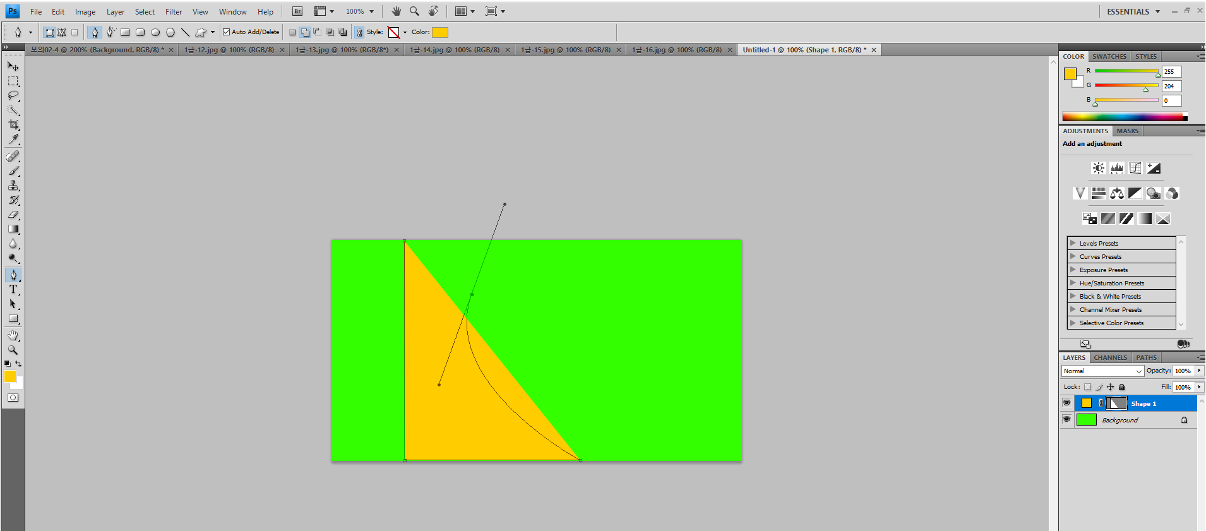1206x531 pixels.
Task: Launch Adobe Bridge from the top bar
Action: point(297,11)
